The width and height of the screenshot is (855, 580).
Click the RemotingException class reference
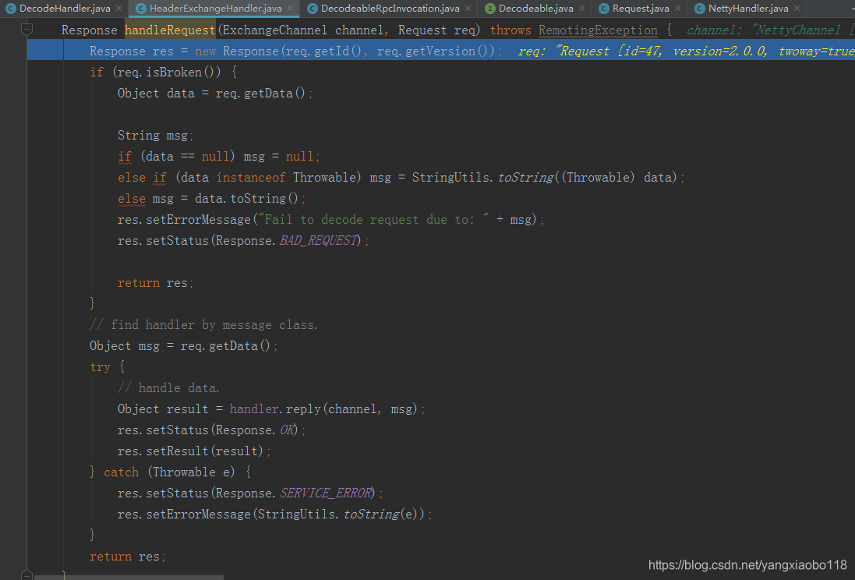click(598, 30)
